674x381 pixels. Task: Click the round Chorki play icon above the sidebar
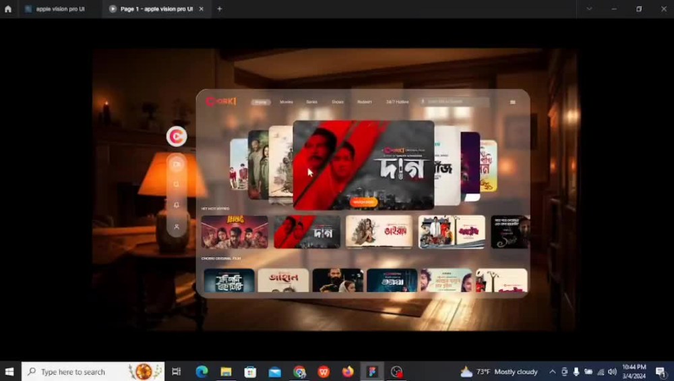click(x=177, y=136)
